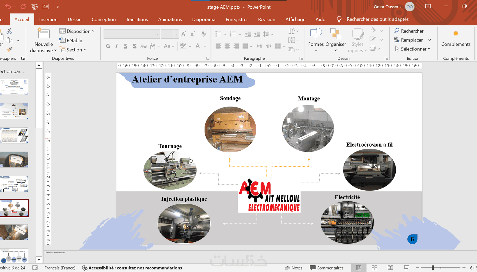The height and width of the screenshot is (272, 477).
Task: Open the Commentaires pane
Action: point(327,268)
